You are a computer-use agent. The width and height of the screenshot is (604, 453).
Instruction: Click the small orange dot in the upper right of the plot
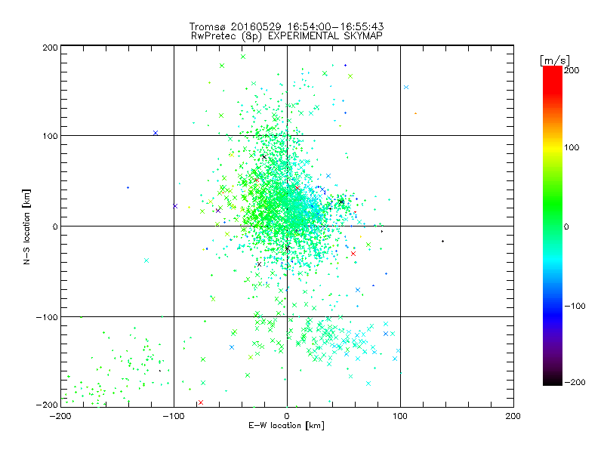(416, 113)
